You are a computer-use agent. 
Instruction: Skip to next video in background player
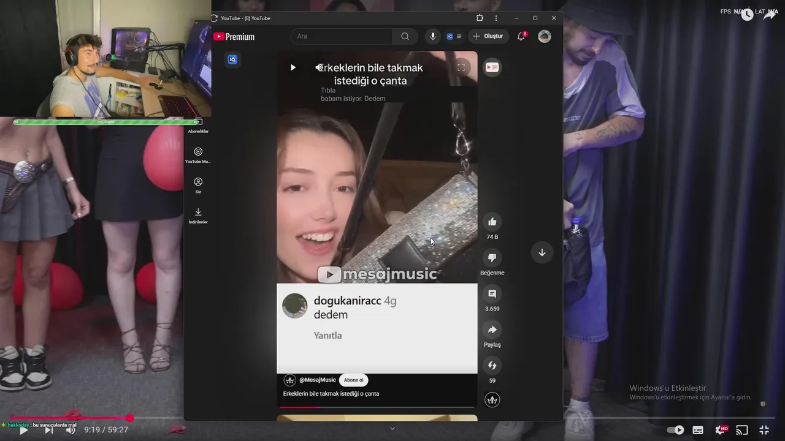coord(48,430)
